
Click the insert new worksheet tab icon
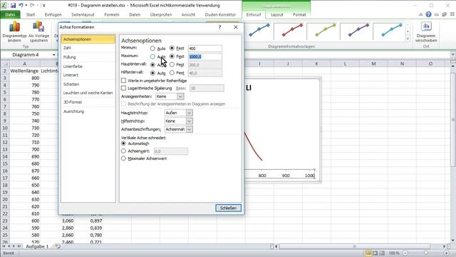[x=58, y=246]
